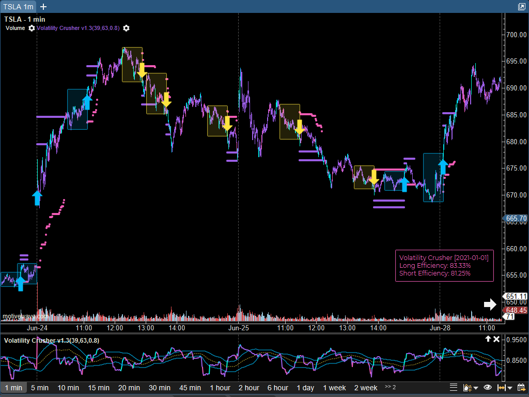Expand the add study dropdown arrow

point(476,388)
